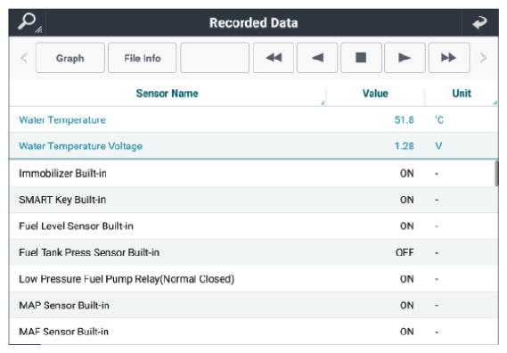The image size is (507, 353).
Task: Stop the recorded data playback
Action: click(361, 58)
